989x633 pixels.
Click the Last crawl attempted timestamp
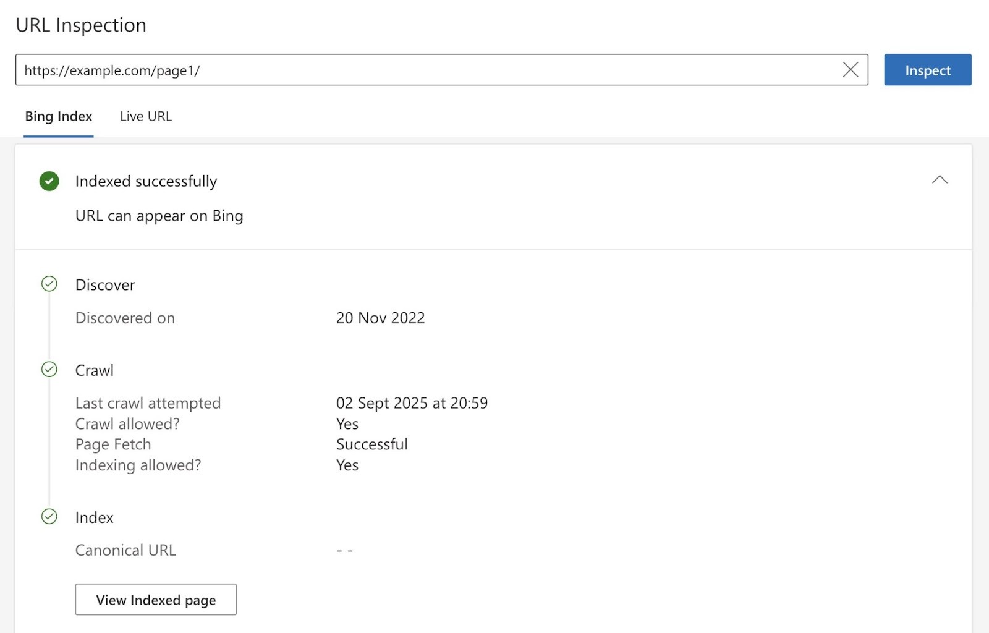(412, 402)
